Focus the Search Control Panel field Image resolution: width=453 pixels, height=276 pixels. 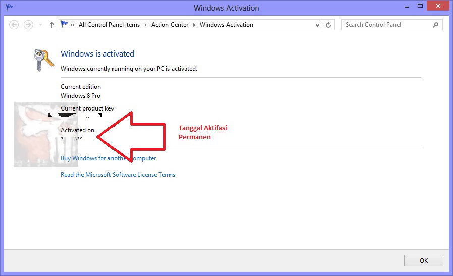pos(391,25)
